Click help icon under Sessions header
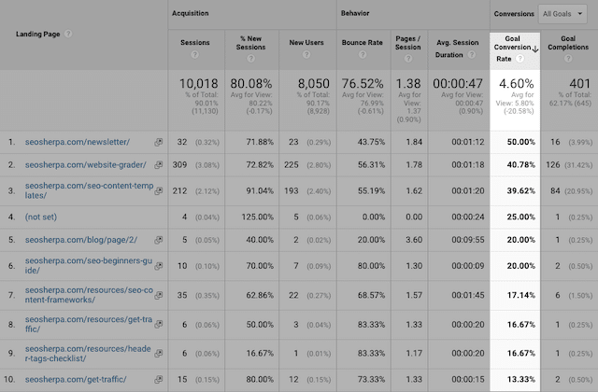This screenshot has height=392, width=598. (195, 54)
